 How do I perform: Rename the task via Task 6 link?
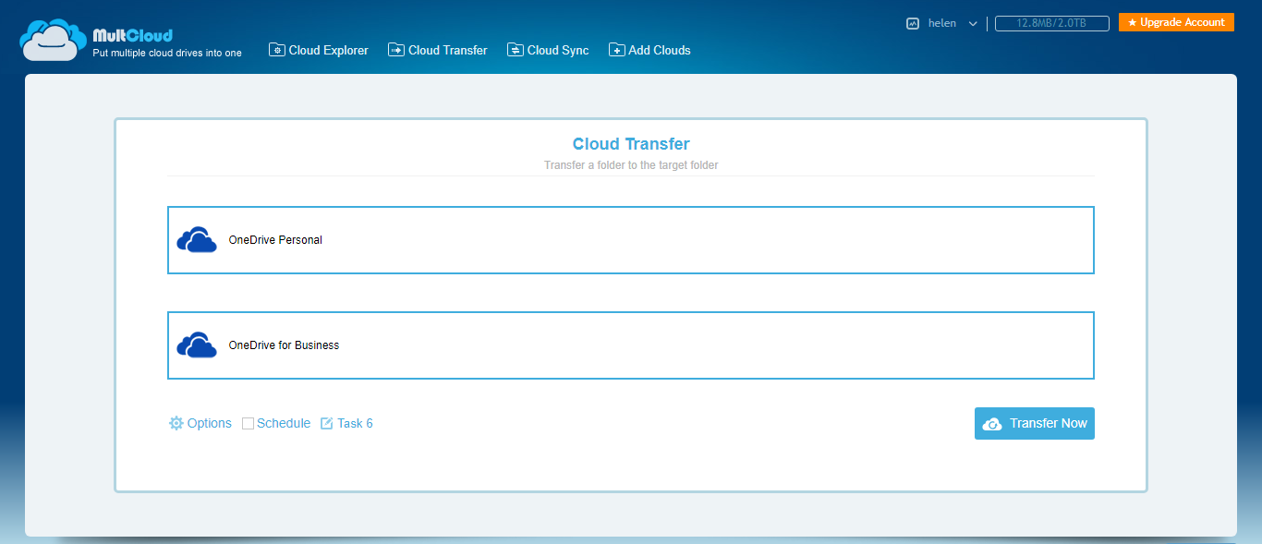point(355,423)
